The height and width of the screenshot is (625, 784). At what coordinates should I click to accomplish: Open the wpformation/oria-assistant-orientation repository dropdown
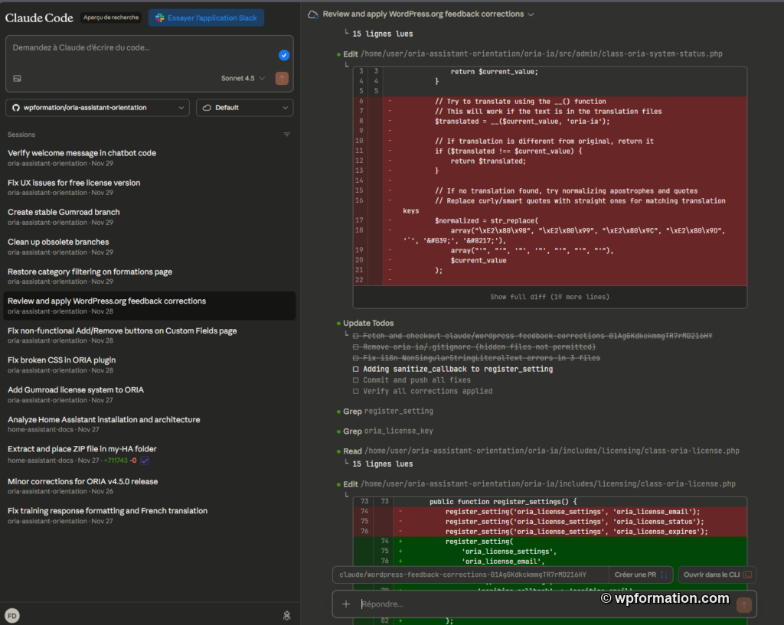97,108
